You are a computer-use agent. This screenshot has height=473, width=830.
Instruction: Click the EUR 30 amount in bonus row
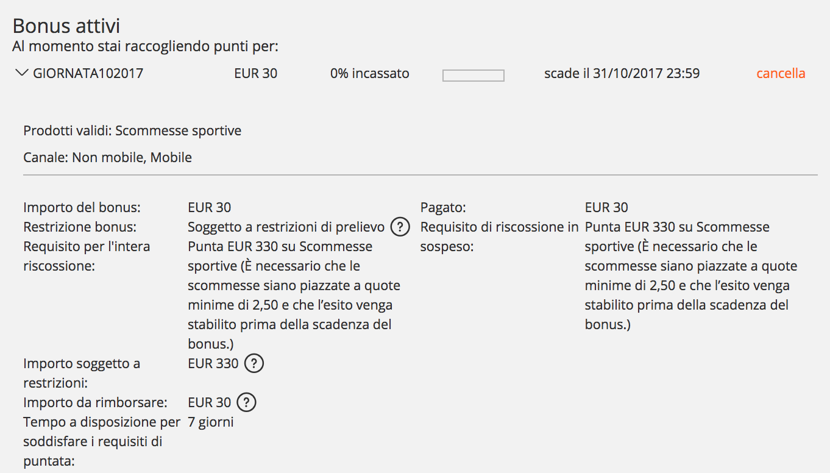click(x=255, y=74)
